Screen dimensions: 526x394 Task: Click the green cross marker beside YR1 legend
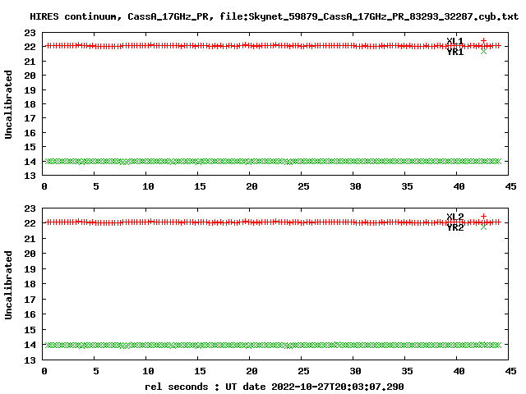click(x=483, y=51)
